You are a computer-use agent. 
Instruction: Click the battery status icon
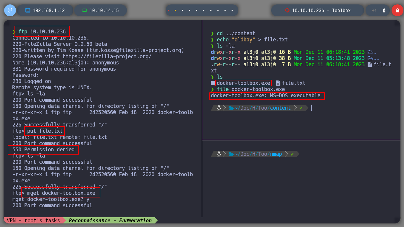[384, 10]
